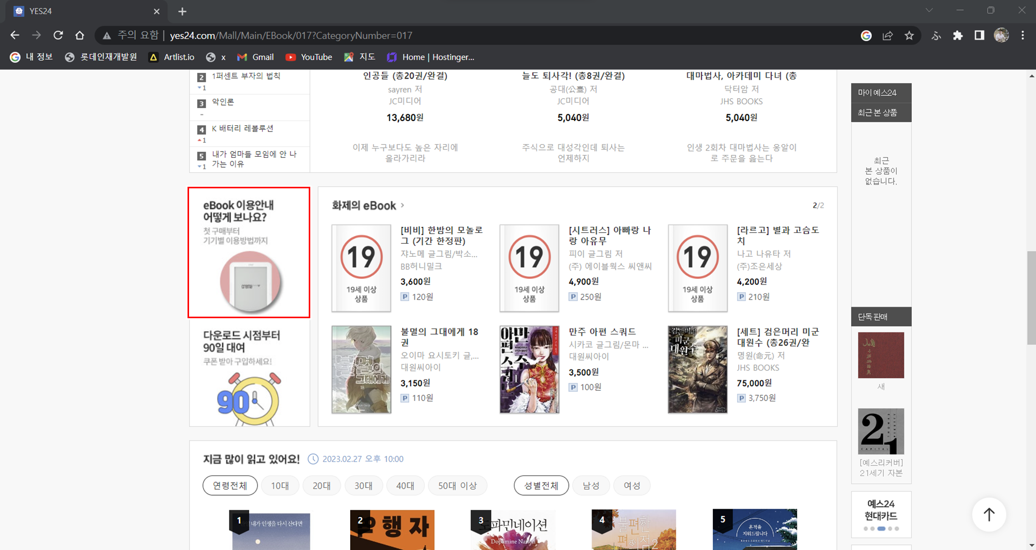
Task: Select the 30대 age filter
Action: [363, 485]
